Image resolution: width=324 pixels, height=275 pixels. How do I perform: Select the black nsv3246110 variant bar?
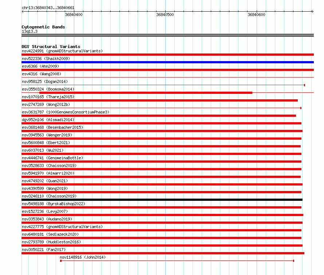click(162, 200)
